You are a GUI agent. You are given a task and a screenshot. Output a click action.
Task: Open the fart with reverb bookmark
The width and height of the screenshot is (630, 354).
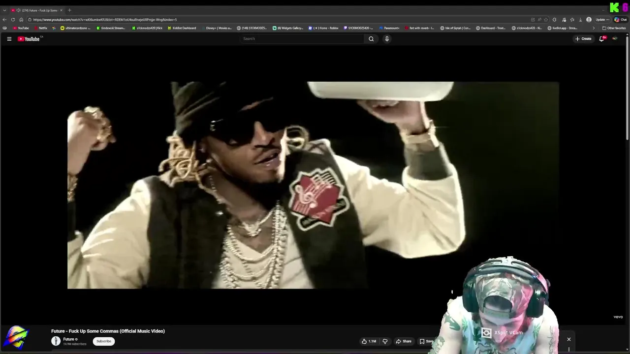(419, 28)
